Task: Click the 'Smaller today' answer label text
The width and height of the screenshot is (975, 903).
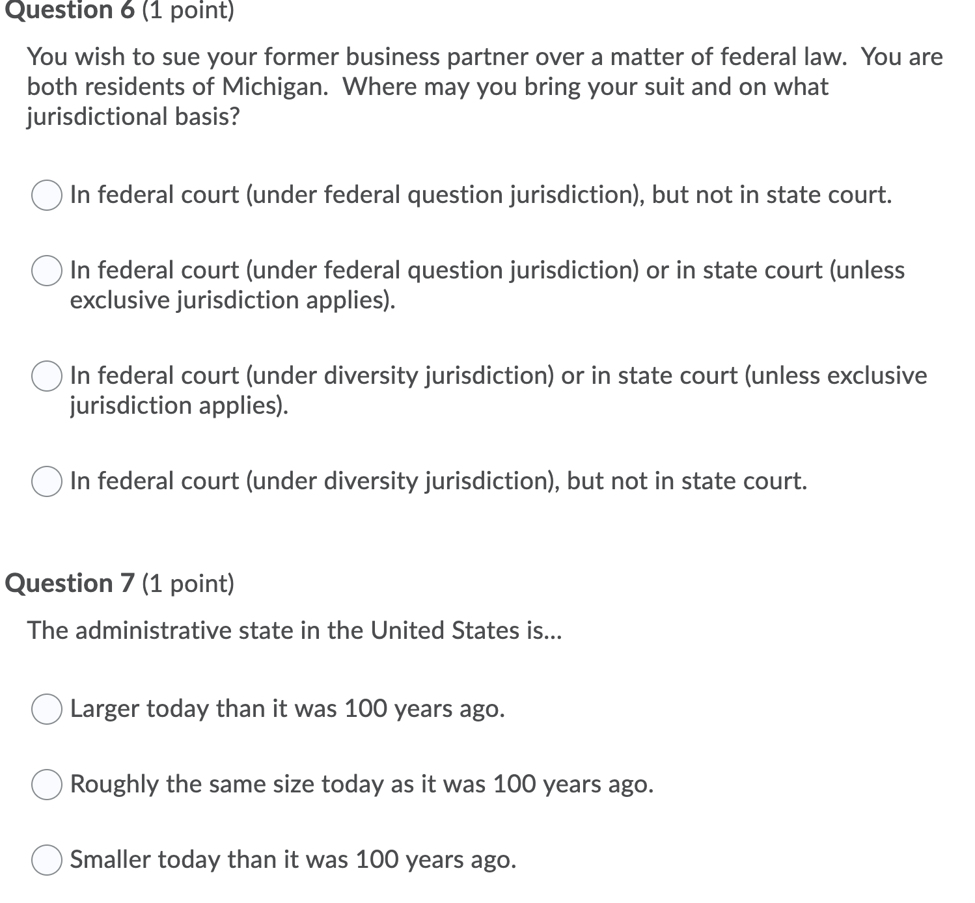Action: [293, 859]
